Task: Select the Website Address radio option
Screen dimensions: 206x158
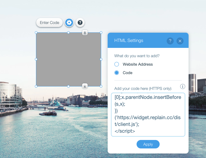Action: [x=117, y=64]
